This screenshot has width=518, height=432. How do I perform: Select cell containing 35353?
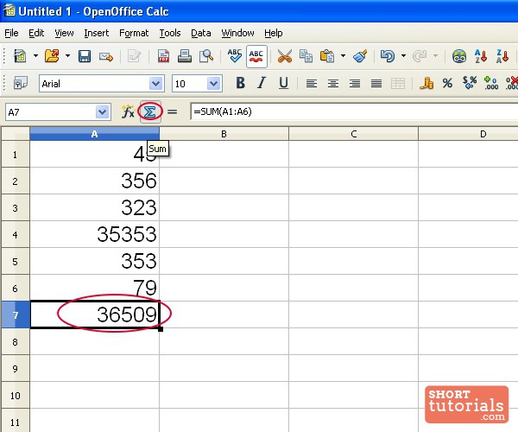[94, 234]
